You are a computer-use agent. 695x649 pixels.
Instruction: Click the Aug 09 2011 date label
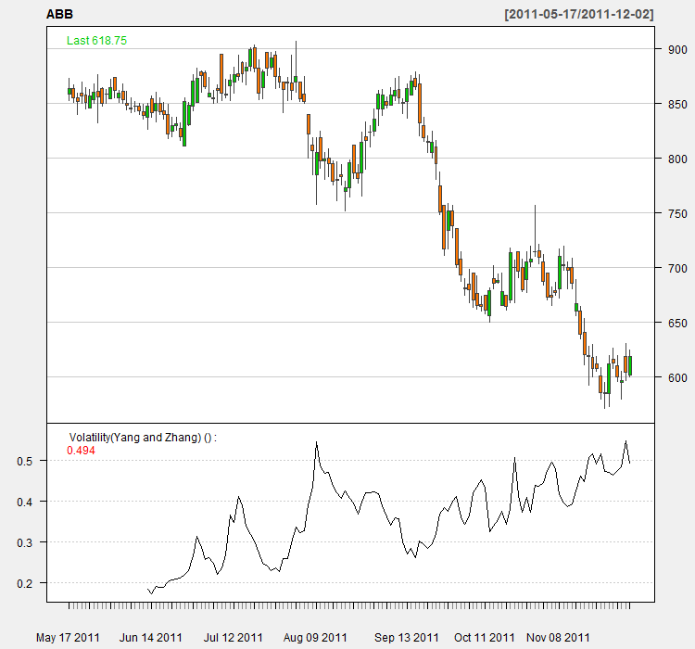point(315,638)
